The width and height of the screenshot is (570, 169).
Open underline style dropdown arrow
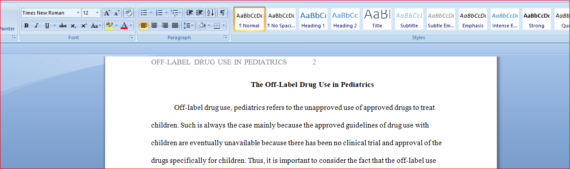(55, 26)
